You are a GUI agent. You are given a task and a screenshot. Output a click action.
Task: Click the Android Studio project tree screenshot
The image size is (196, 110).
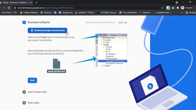pyautogui.click(x=111, y=50)
